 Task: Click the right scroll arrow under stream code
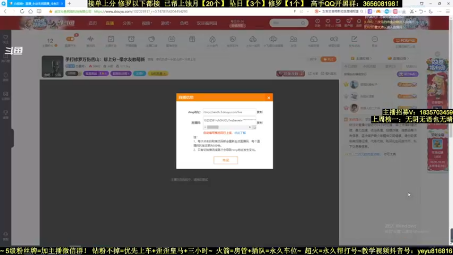250,127
